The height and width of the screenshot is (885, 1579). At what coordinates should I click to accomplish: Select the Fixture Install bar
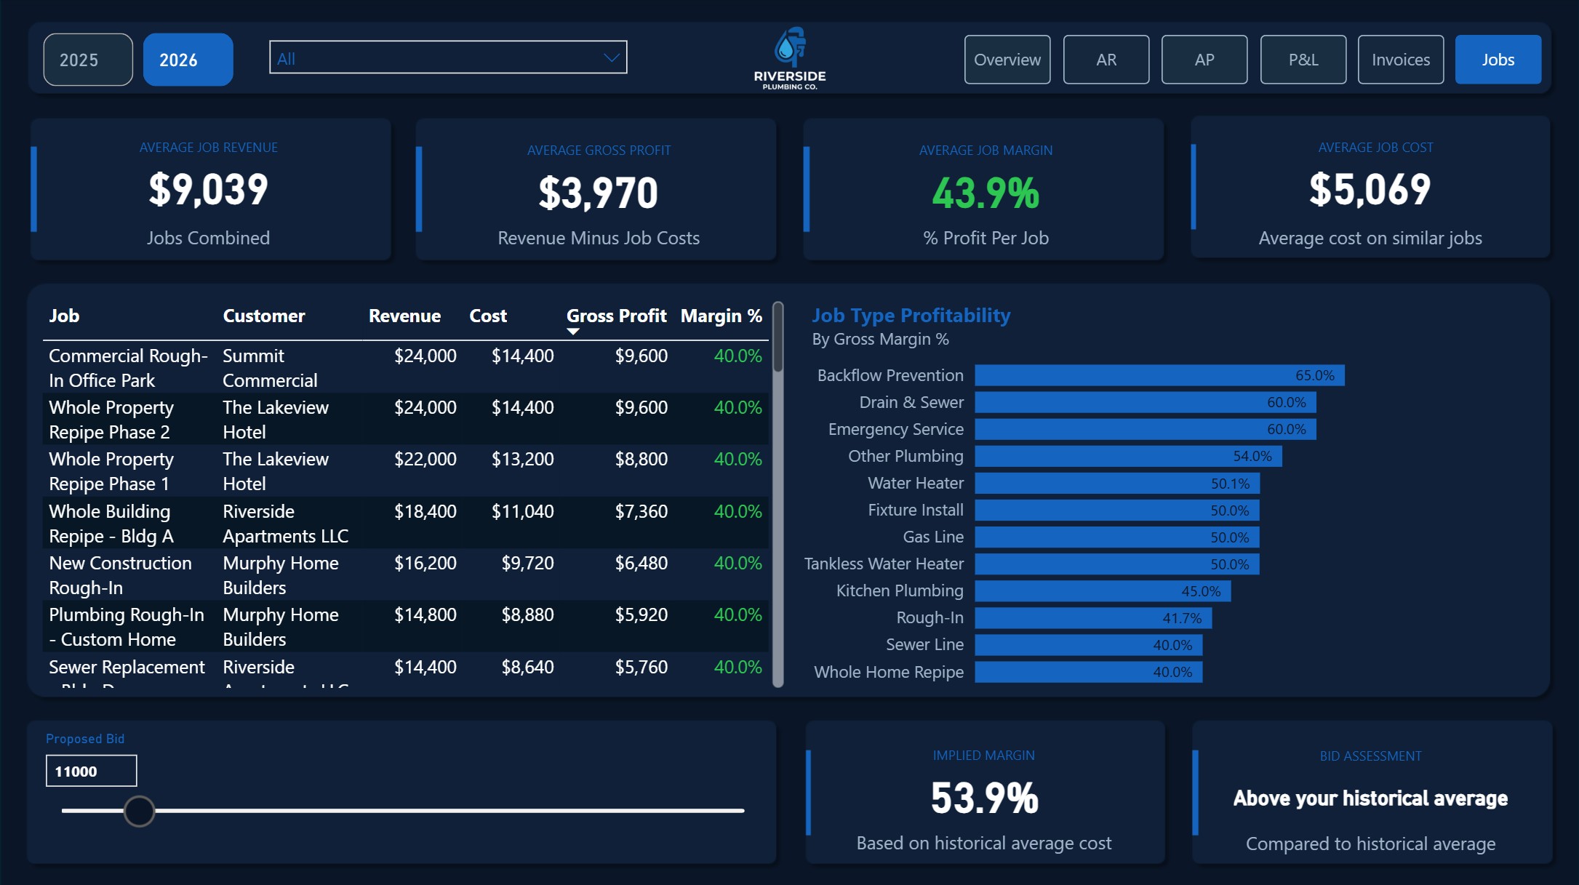(1117, 510)
